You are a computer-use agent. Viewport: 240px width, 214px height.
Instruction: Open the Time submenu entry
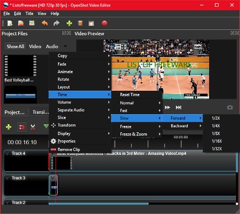(80, 94)
